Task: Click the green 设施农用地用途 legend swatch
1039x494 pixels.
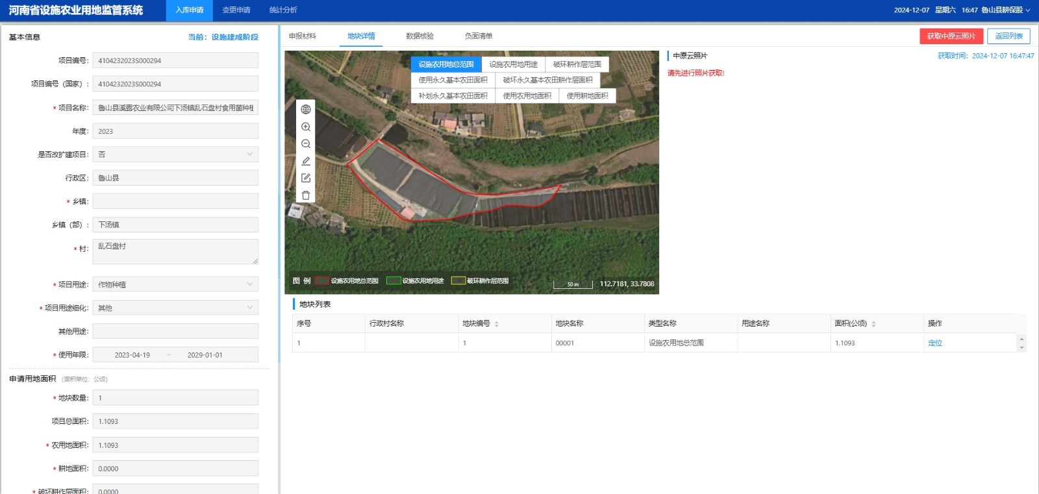Action: pos(394,281)
